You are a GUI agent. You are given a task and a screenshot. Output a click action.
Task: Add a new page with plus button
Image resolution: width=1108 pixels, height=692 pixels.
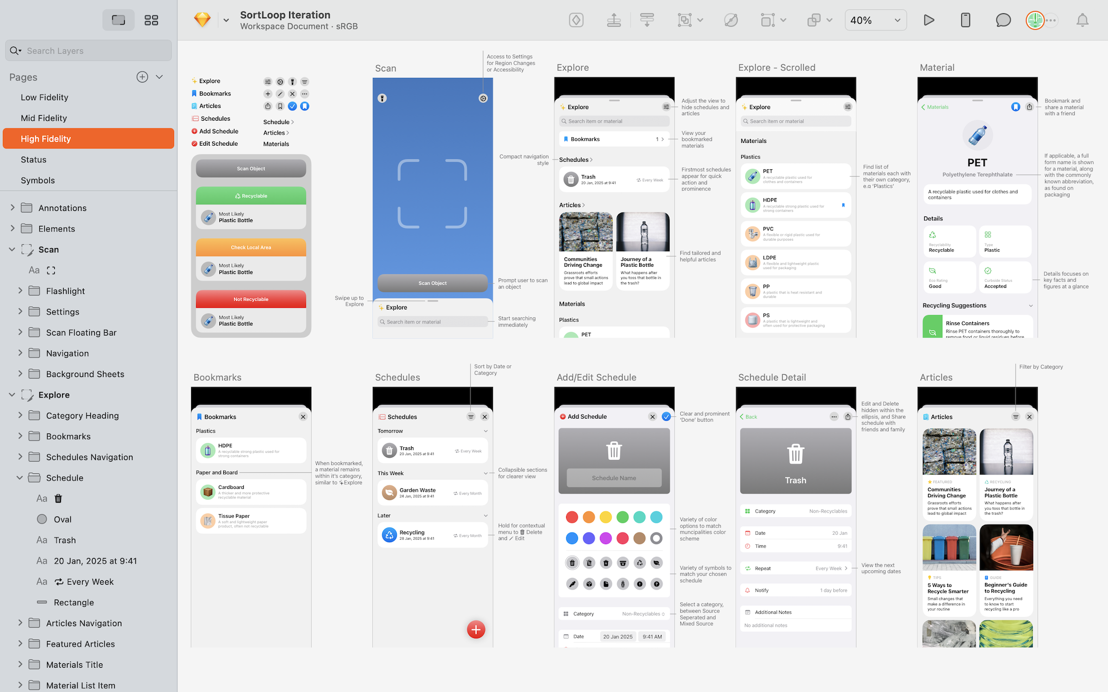click(142, 77)
